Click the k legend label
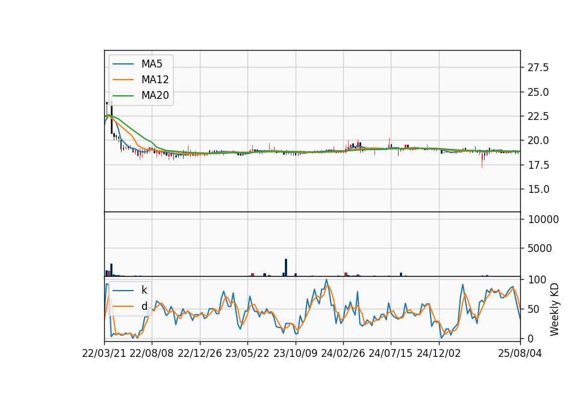 (x=144, y=290)
